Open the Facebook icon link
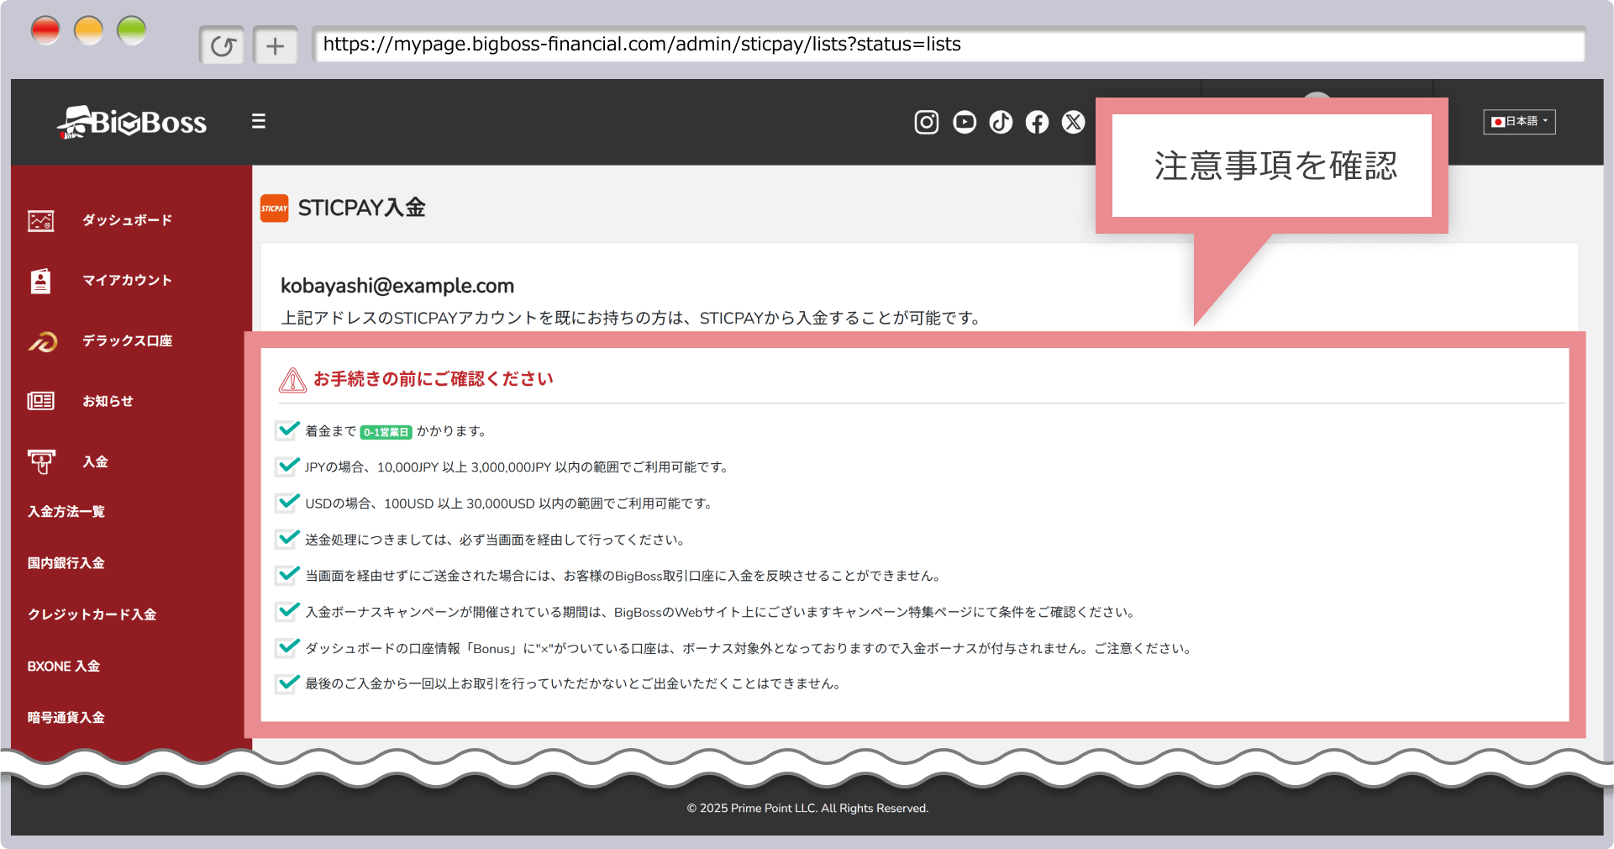Screen dimensions: 1614x849 [1037, 123]
